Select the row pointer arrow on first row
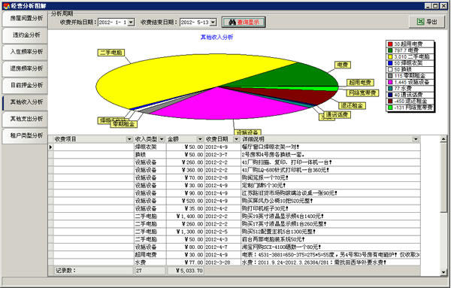Screen dimensions: 451x288 pos(50,147)
